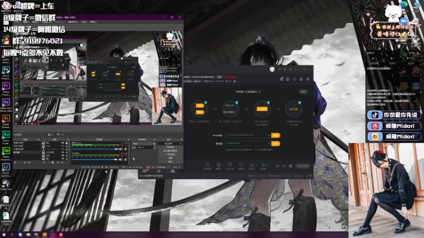
Task: Move the selected OBS source down
Action: pos(62,162)
